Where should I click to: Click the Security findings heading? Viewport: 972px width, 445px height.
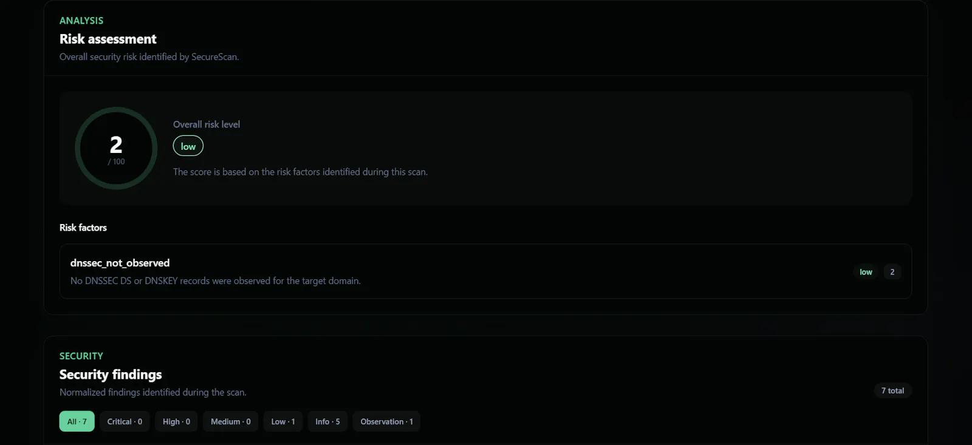[x=111, y=375]
